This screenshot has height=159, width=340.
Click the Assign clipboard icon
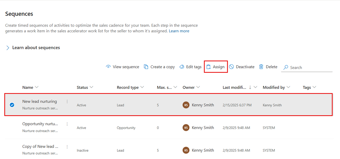(209, 67)
